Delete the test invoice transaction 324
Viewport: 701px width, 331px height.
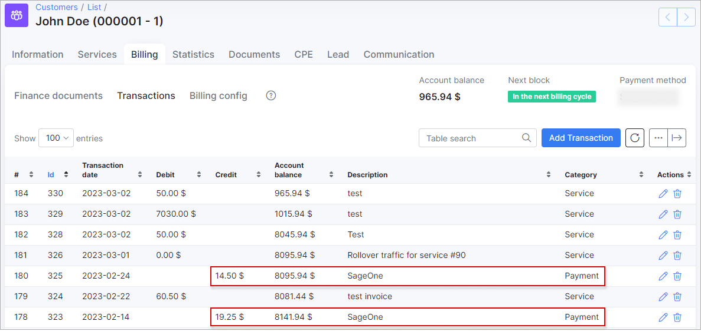(x=677, y=297)
